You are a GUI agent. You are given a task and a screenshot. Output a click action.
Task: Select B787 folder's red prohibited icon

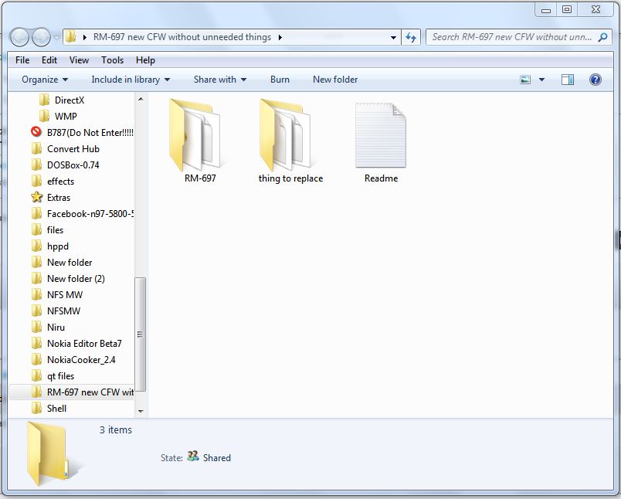36,132
